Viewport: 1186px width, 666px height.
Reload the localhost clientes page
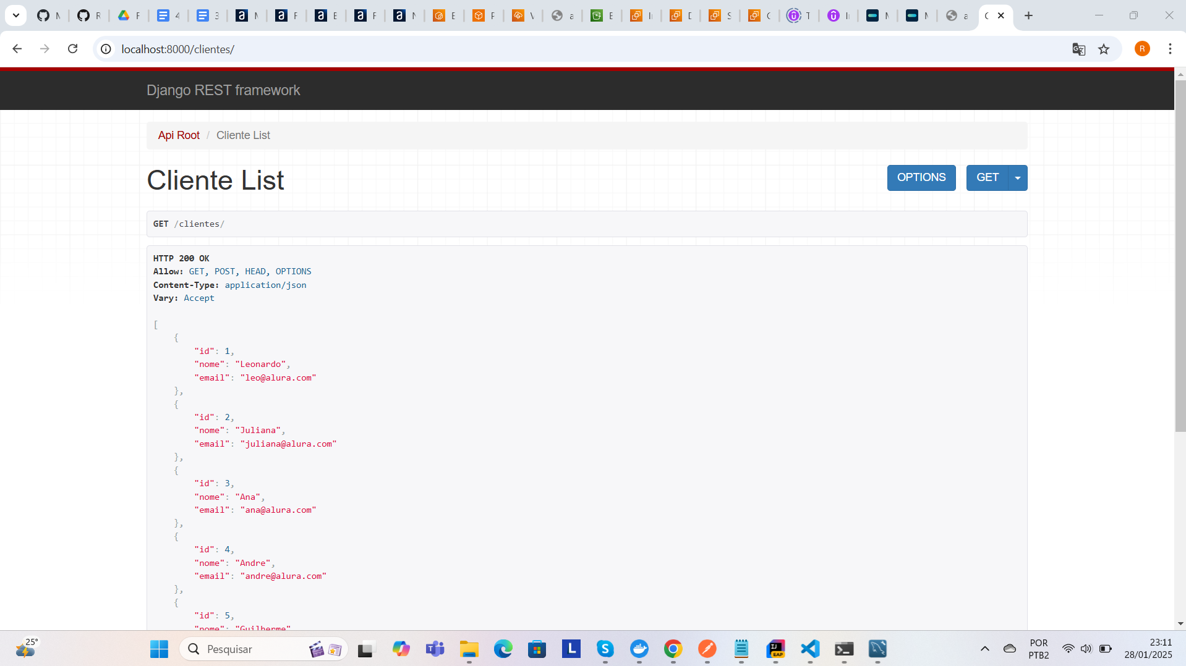(x=72, y=49)
